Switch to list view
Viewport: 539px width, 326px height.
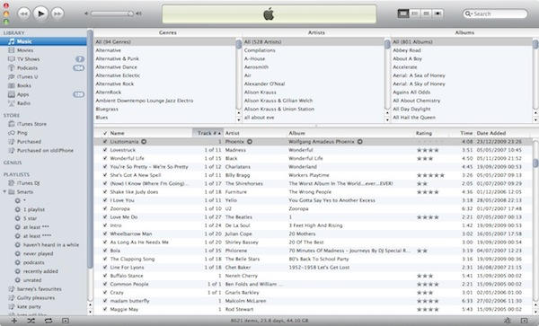tap(403, 13)
